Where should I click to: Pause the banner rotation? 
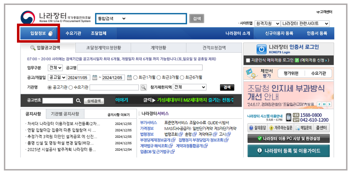pos(324,104)
